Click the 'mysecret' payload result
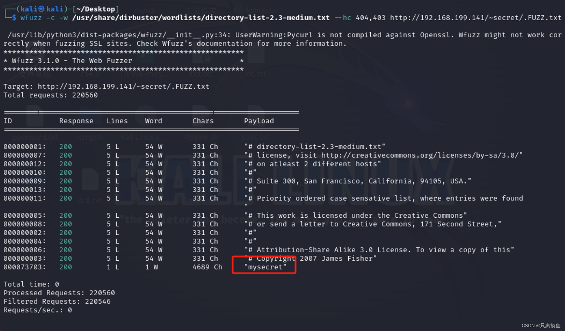565x331 pixels. (265, 267)
